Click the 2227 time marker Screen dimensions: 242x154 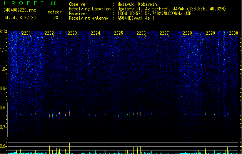tap(164, 33)
